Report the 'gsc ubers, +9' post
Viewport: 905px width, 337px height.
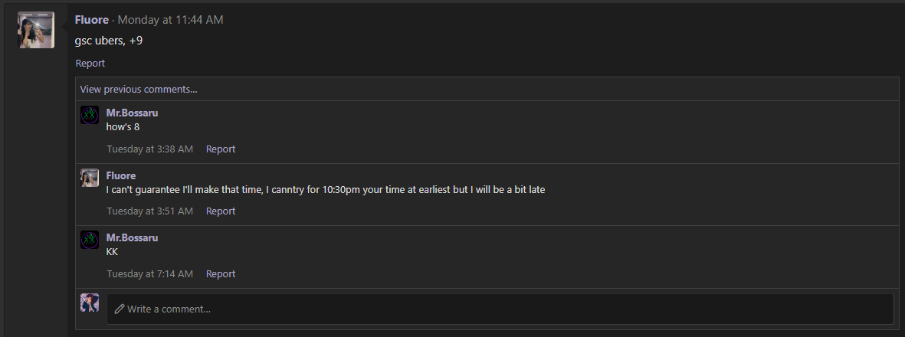pos(90,64)
